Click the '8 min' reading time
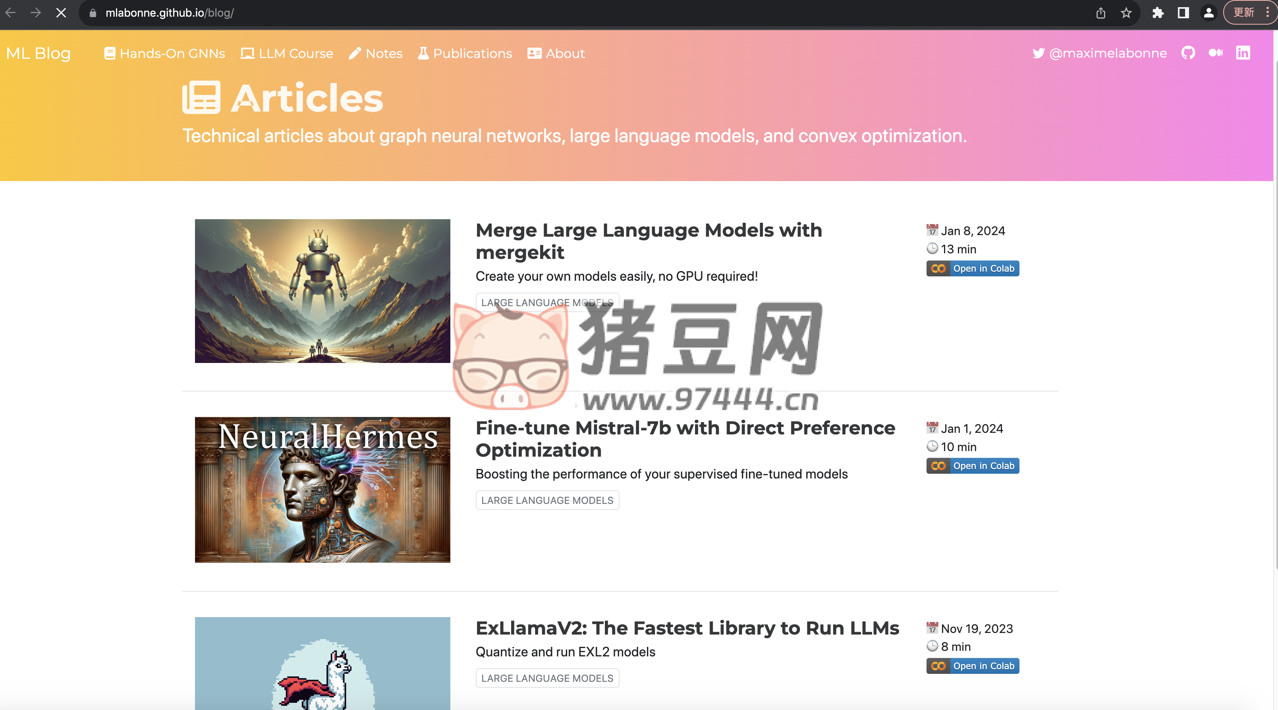1278x710 pixels. pyautogui.click(x=956, y=646)
